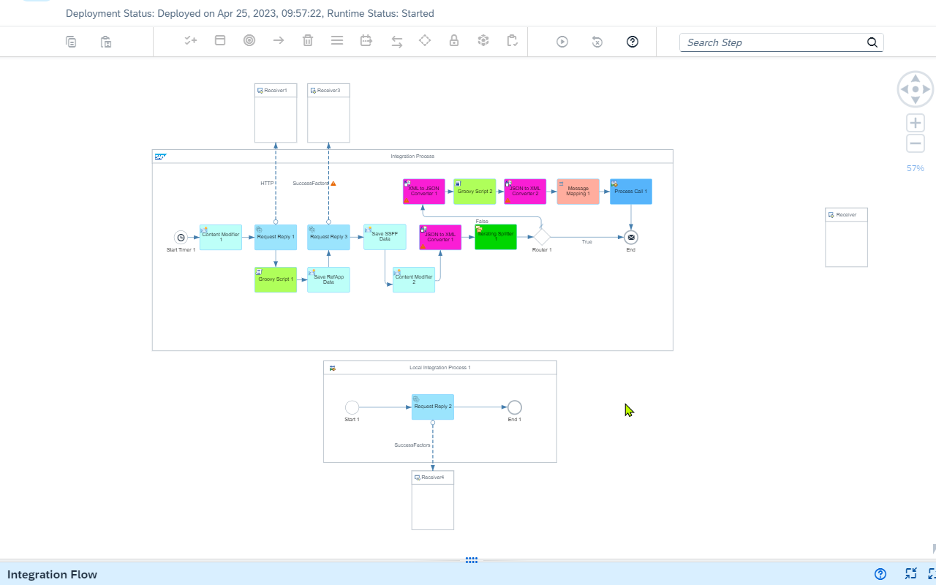Image resolution: width=936 pixels, height=585 pixels.
Task: Select the Message Mapping 1 step
Action: pyautogui.click(x=578, y=192)
